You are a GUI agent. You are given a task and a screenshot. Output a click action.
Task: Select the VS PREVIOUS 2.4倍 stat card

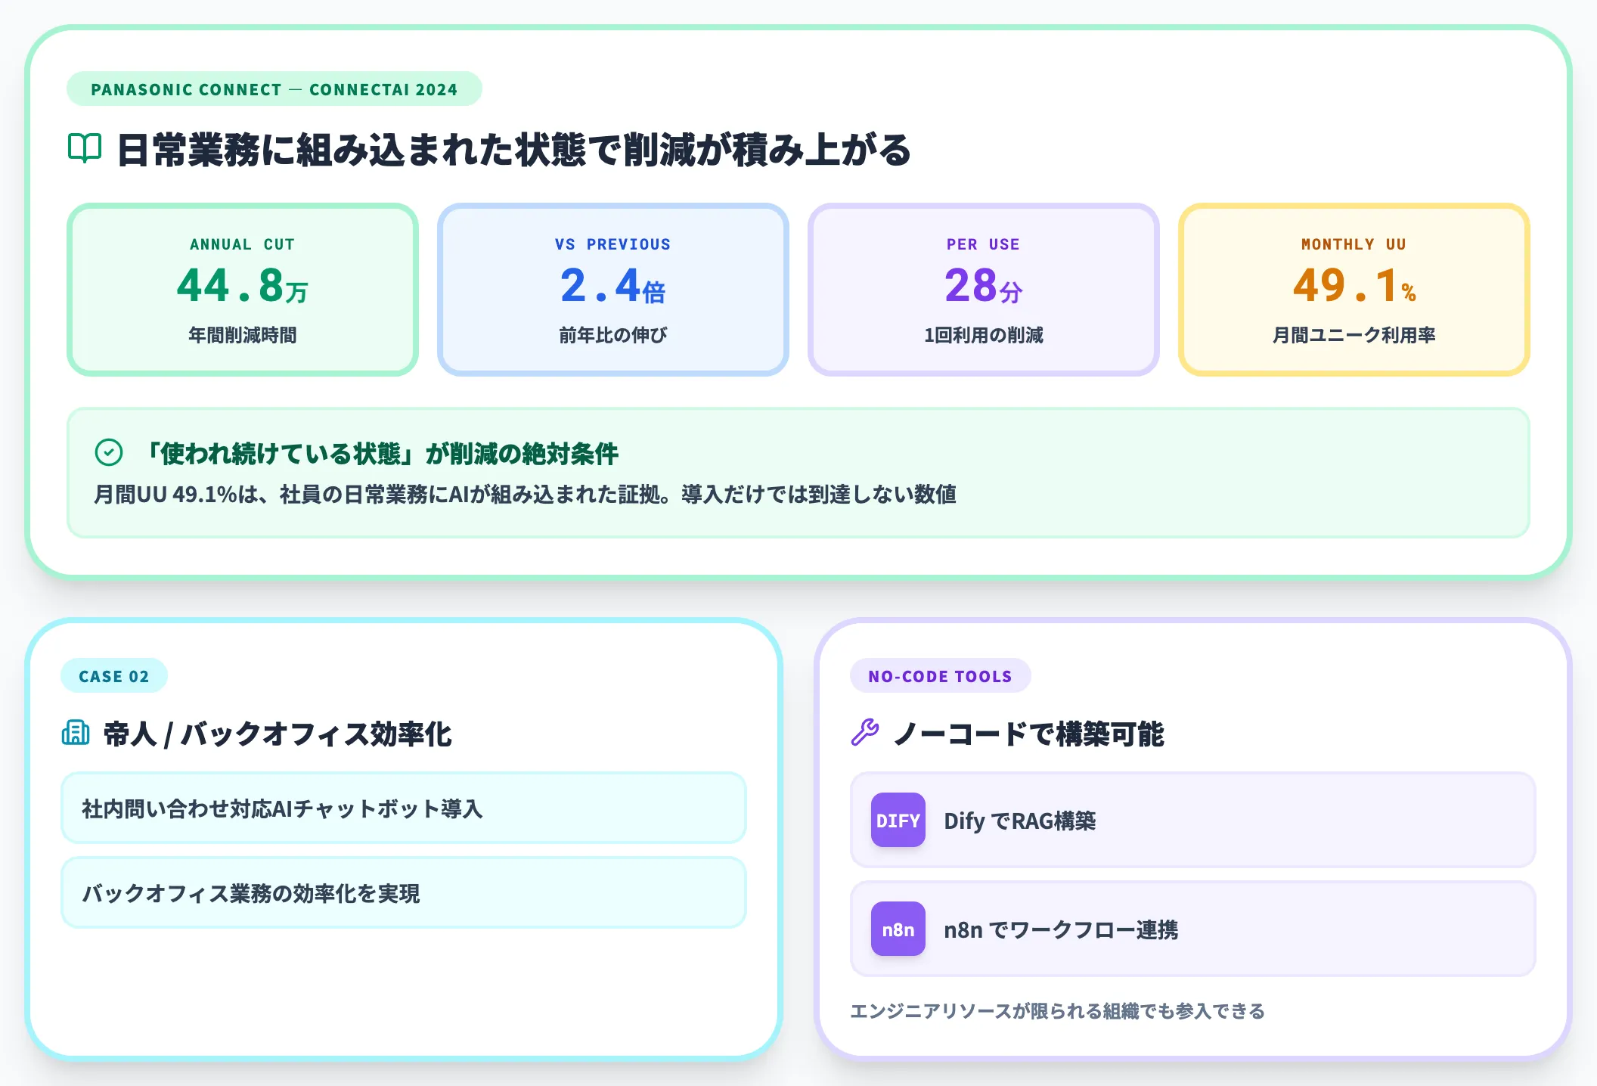coord(613,290)
